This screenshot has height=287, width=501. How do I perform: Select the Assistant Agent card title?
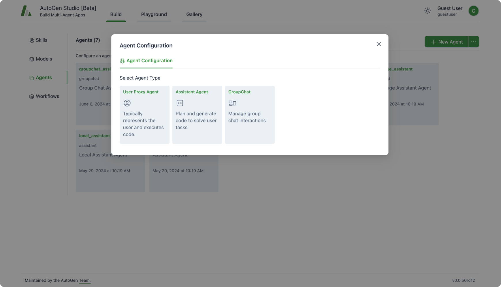click(192, 92)
